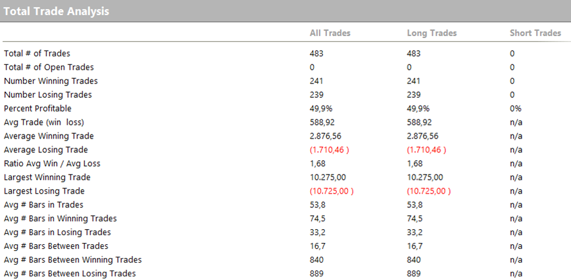Screen dimensions: 571x279
Task: Click the Number Winning Trades row label
Action: click(51, 81)
